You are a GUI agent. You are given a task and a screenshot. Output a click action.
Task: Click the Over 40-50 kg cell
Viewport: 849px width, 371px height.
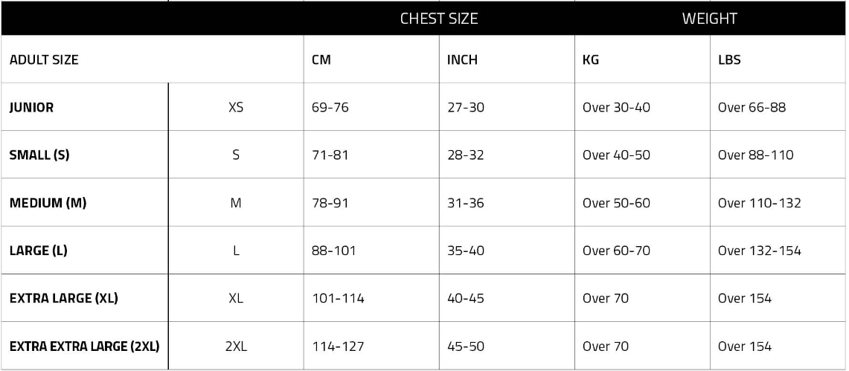[616, 155]
